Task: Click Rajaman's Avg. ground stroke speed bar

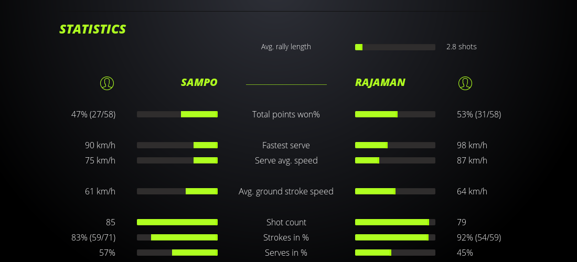Action: [395, 191]
